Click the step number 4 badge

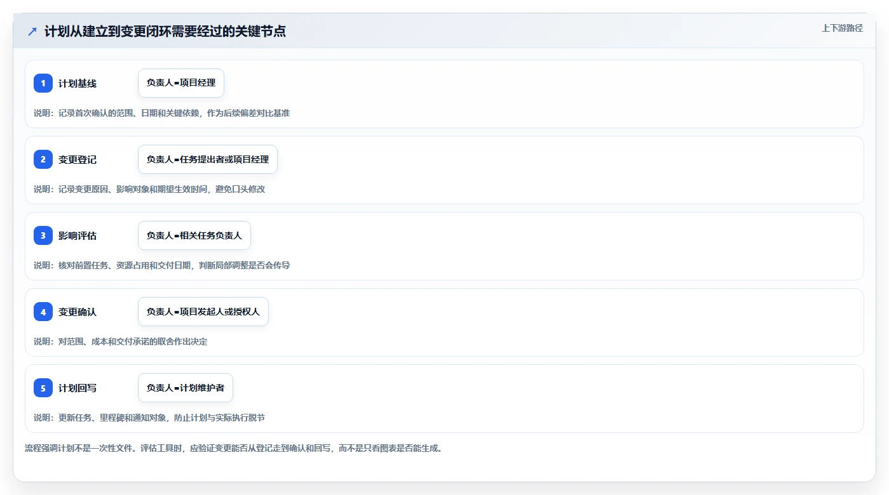(x=43, y=312)
